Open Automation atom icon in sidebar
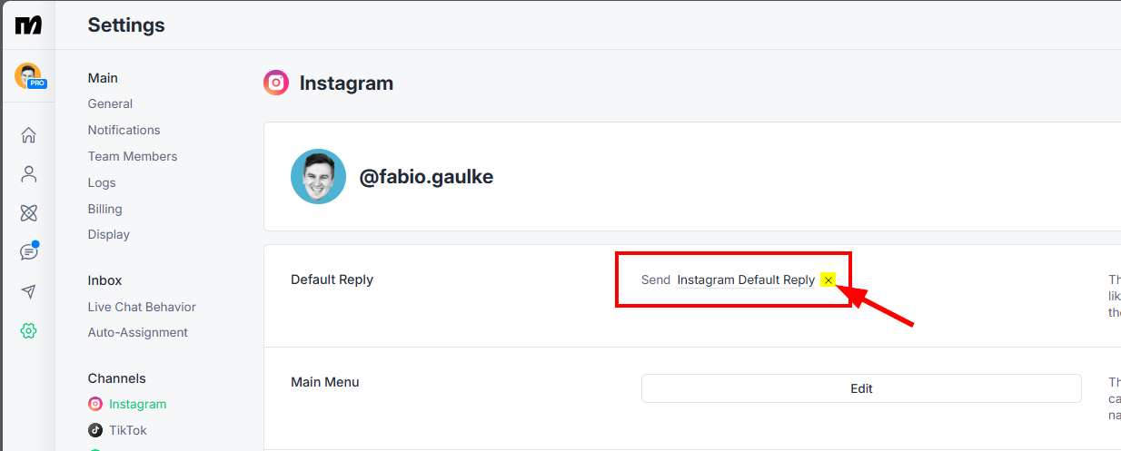The height and width of the screenshot is (451, 1121). tap(29, 213)
